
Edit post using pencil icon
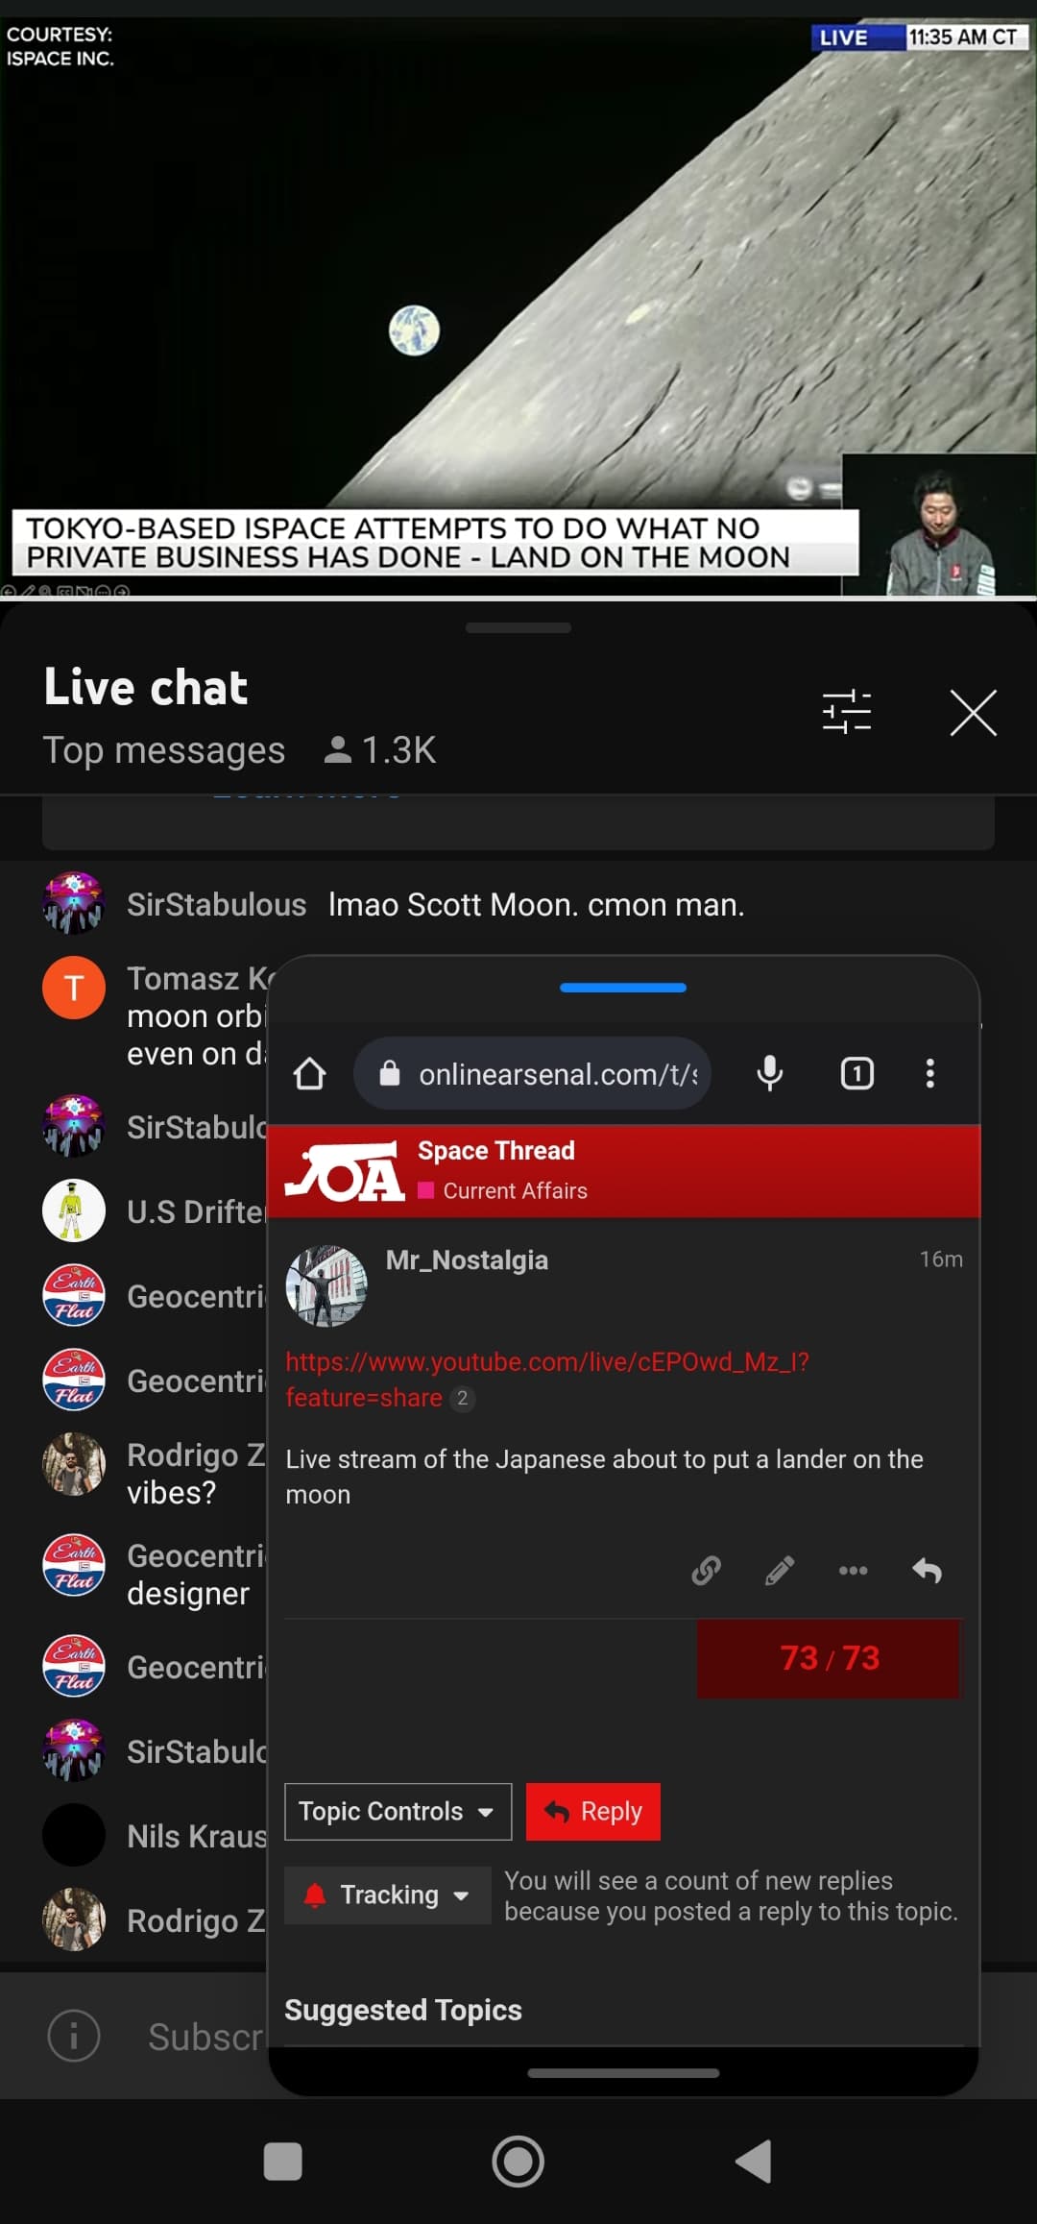779,1571
